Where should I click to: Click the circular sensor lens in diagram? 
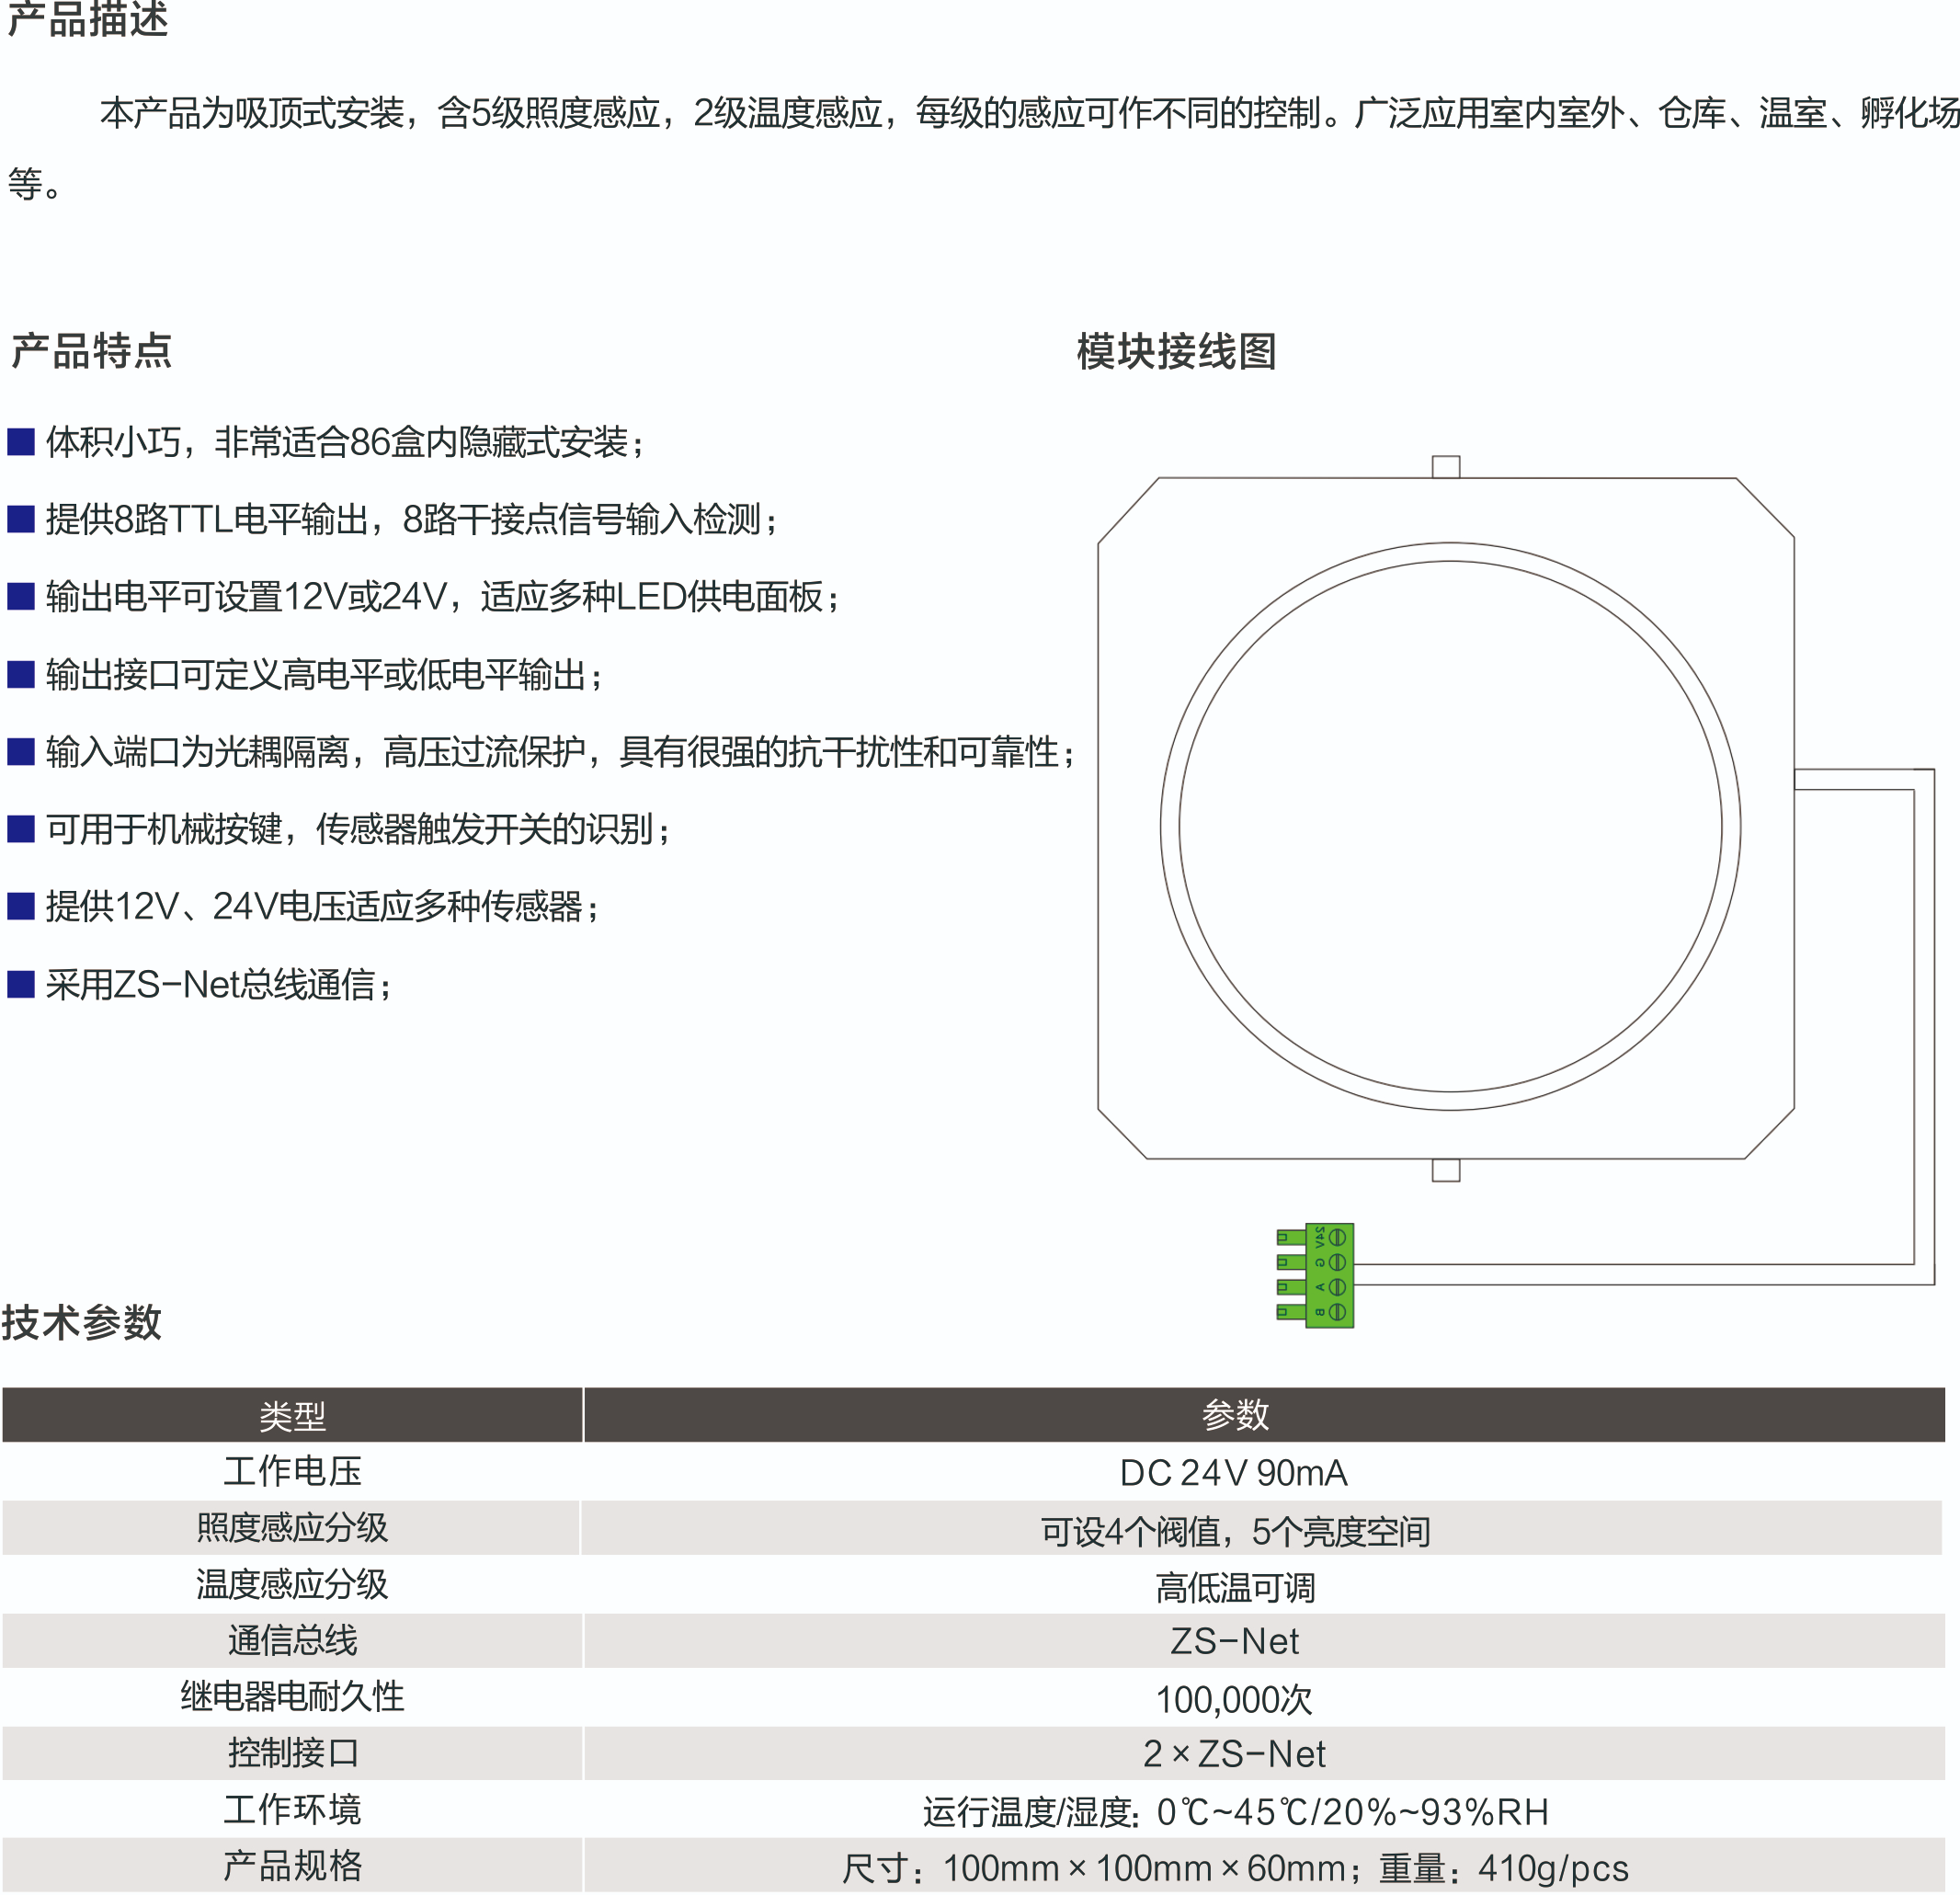click(x=1449, y=826)
